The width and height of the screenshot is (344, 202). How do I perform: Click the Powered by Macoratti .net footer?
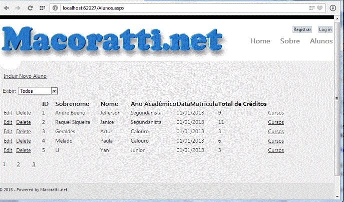click(x=33, y=190)
